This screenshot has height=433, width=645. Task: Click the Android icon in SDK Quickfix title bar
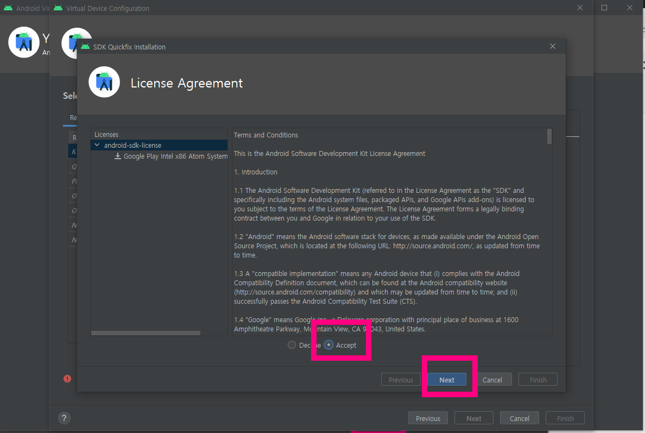point(85,47)
